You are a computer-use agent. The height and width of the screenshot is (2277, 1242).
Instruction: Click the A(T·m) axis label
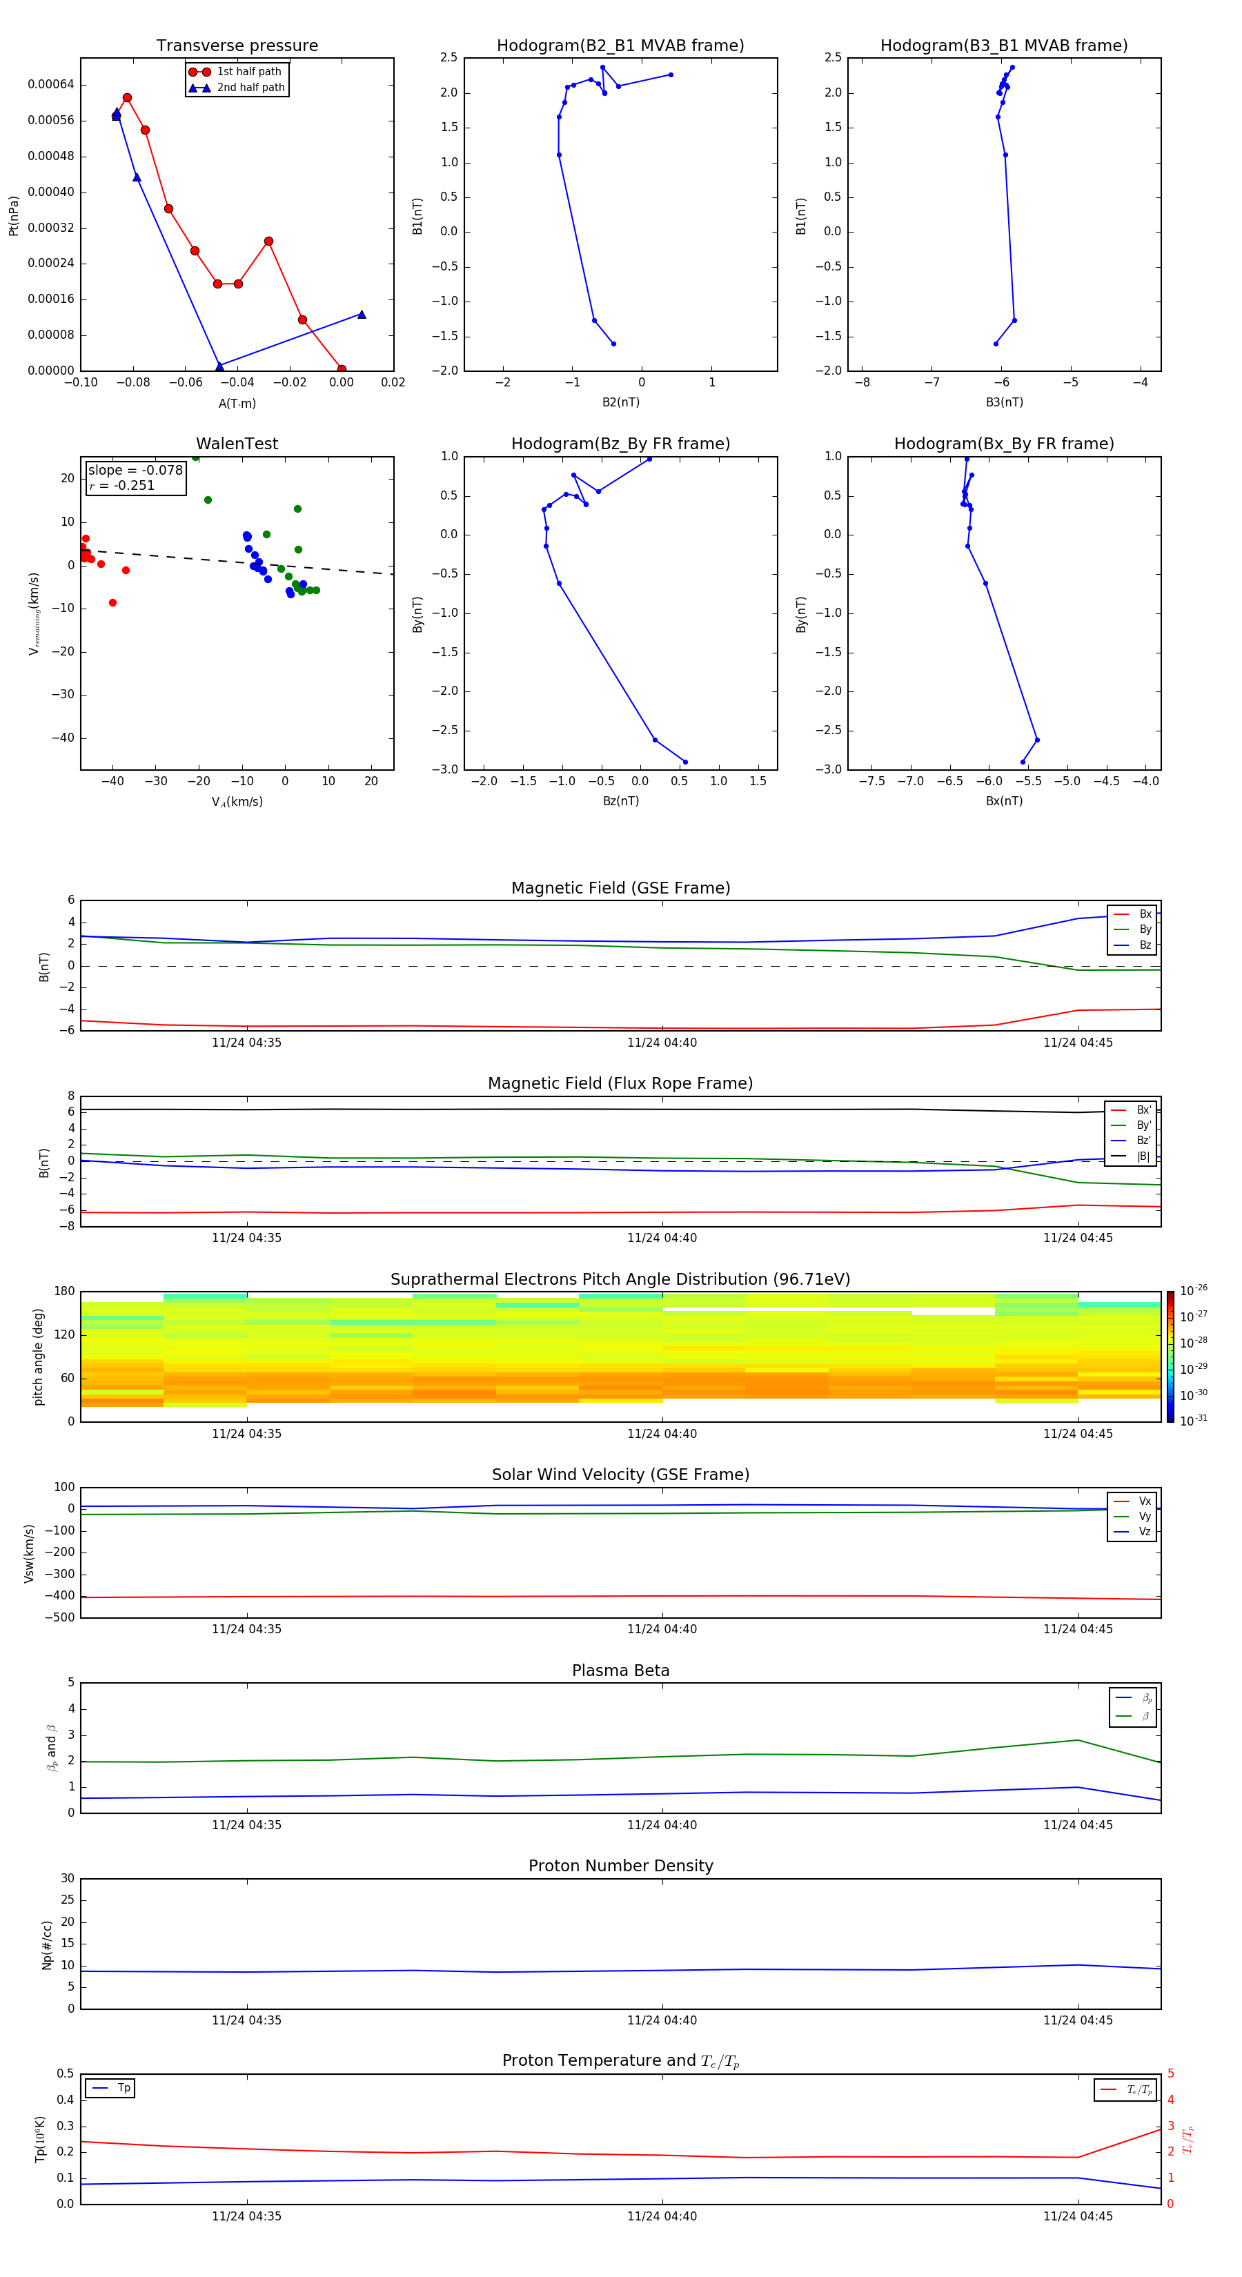tap(237, 403)
